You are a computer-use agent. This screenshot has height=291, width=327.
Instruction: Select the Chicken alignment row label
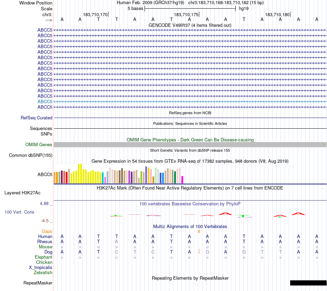pyautogui.click(x=44, y=262)
